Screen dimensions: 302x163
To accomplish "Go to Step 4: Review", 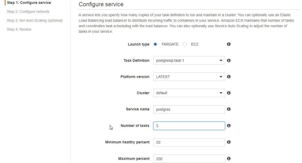I will tap(19, 29).
